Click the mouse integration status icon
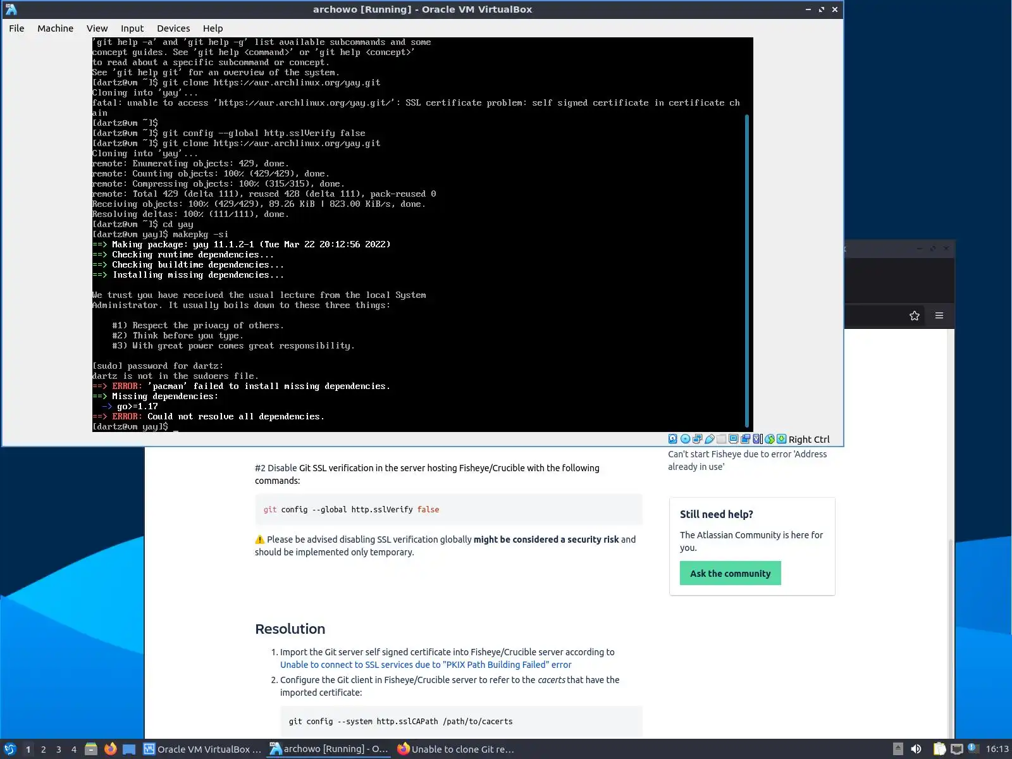 coord(769,439)
